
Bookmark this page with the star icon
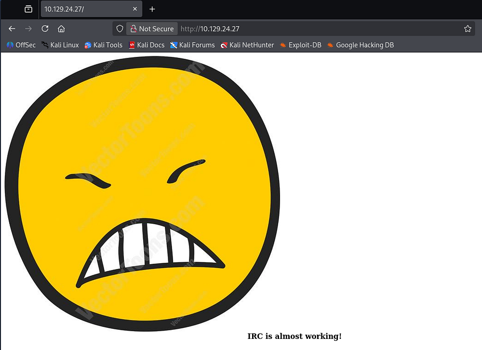click(x=467, y=29)
